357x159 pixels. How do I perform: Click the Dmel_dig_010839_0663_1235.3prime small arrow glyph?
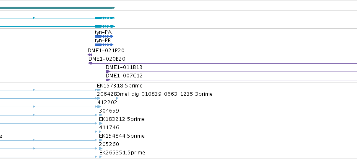[117, 98]
